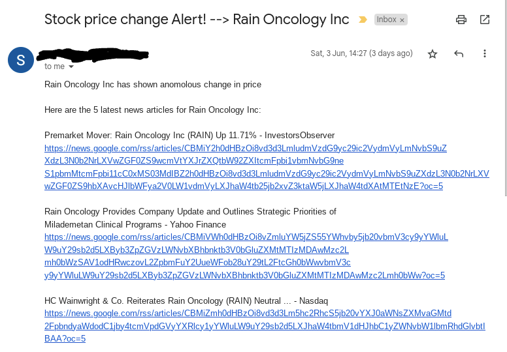Click the Inbox label chip
507x352 pixels.
click(386, 20)
